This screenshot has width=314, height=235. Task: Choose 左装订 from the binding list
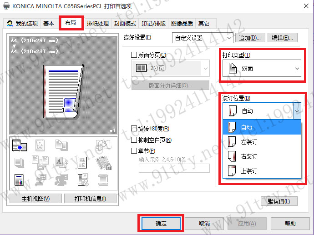click(262, 142)
